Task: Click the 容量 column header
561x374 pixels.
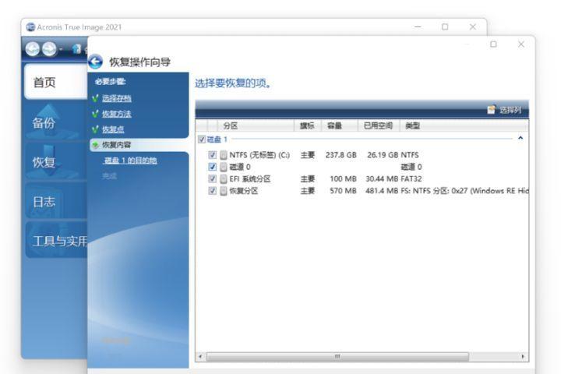Action: pos(339,125)
